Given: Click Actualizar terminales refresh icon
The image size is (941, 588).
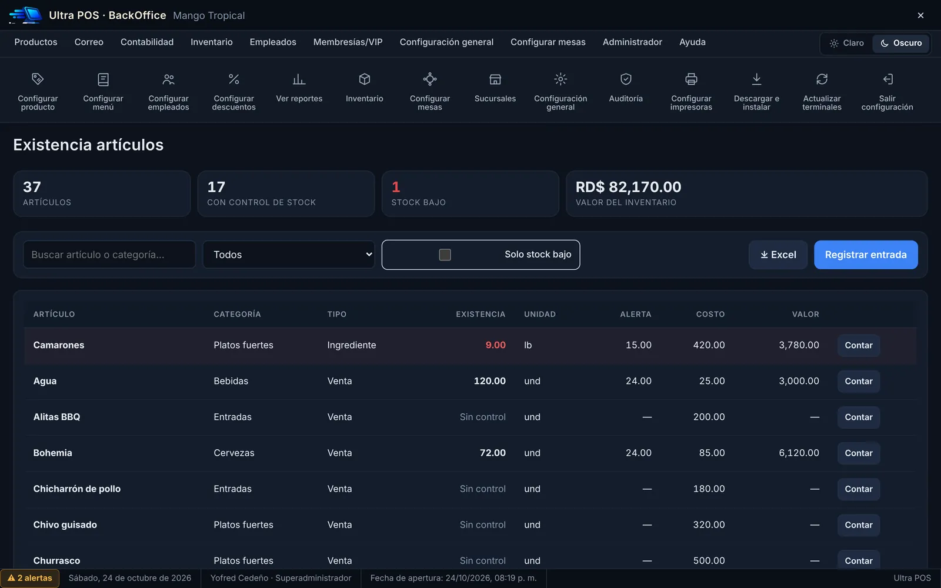Looking at the screenshot, I should [x=822, y=79].
